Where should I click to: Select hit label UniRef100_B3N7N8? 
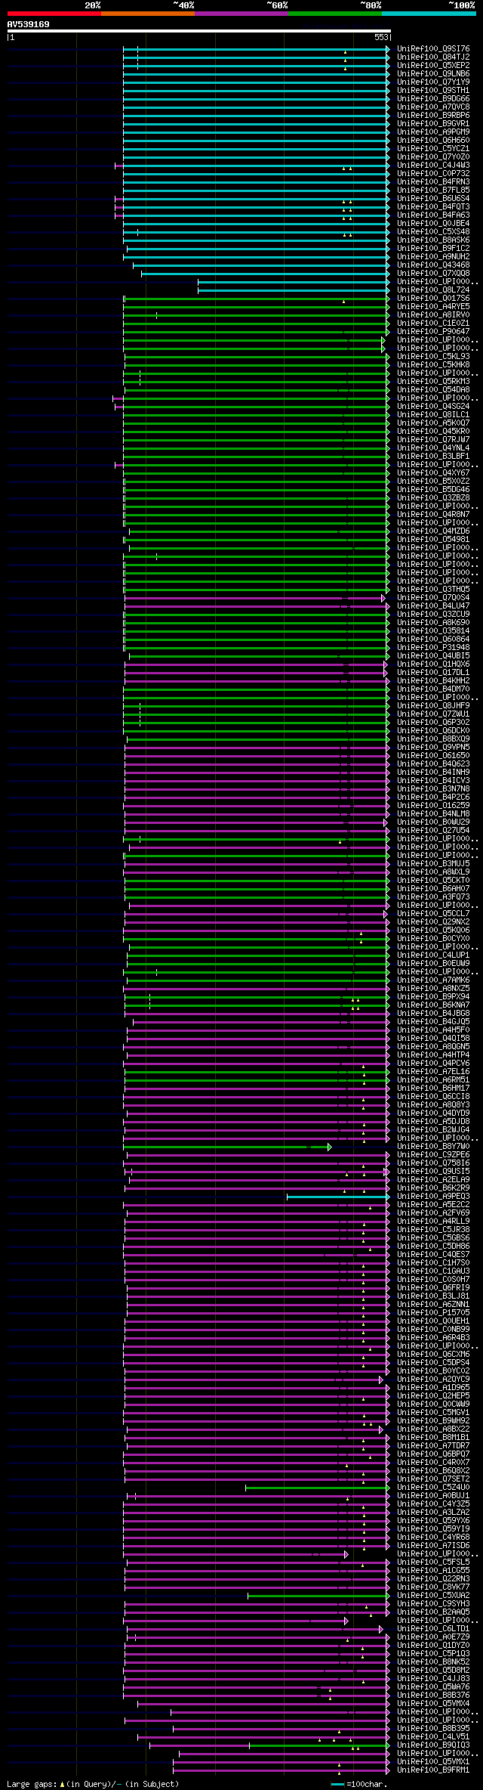tap(433, 788)
